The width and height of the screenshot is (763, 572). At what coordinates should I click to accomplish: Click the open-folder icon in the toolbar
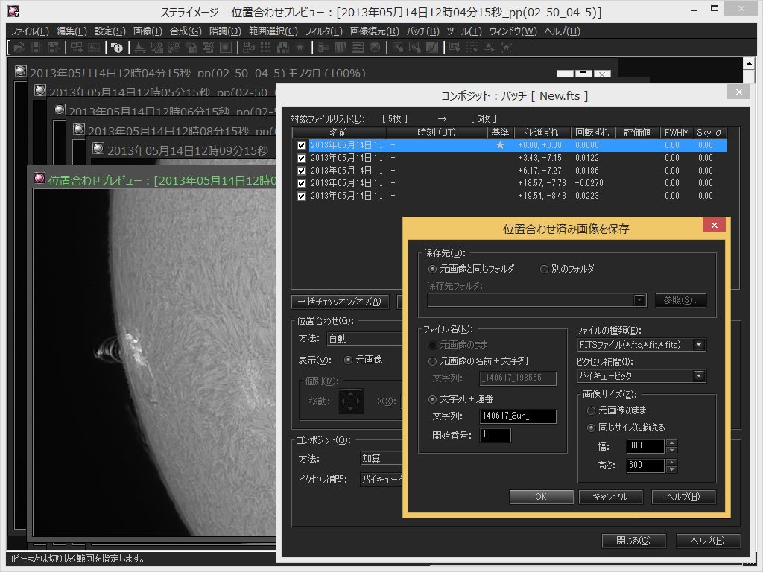[20, 47]
